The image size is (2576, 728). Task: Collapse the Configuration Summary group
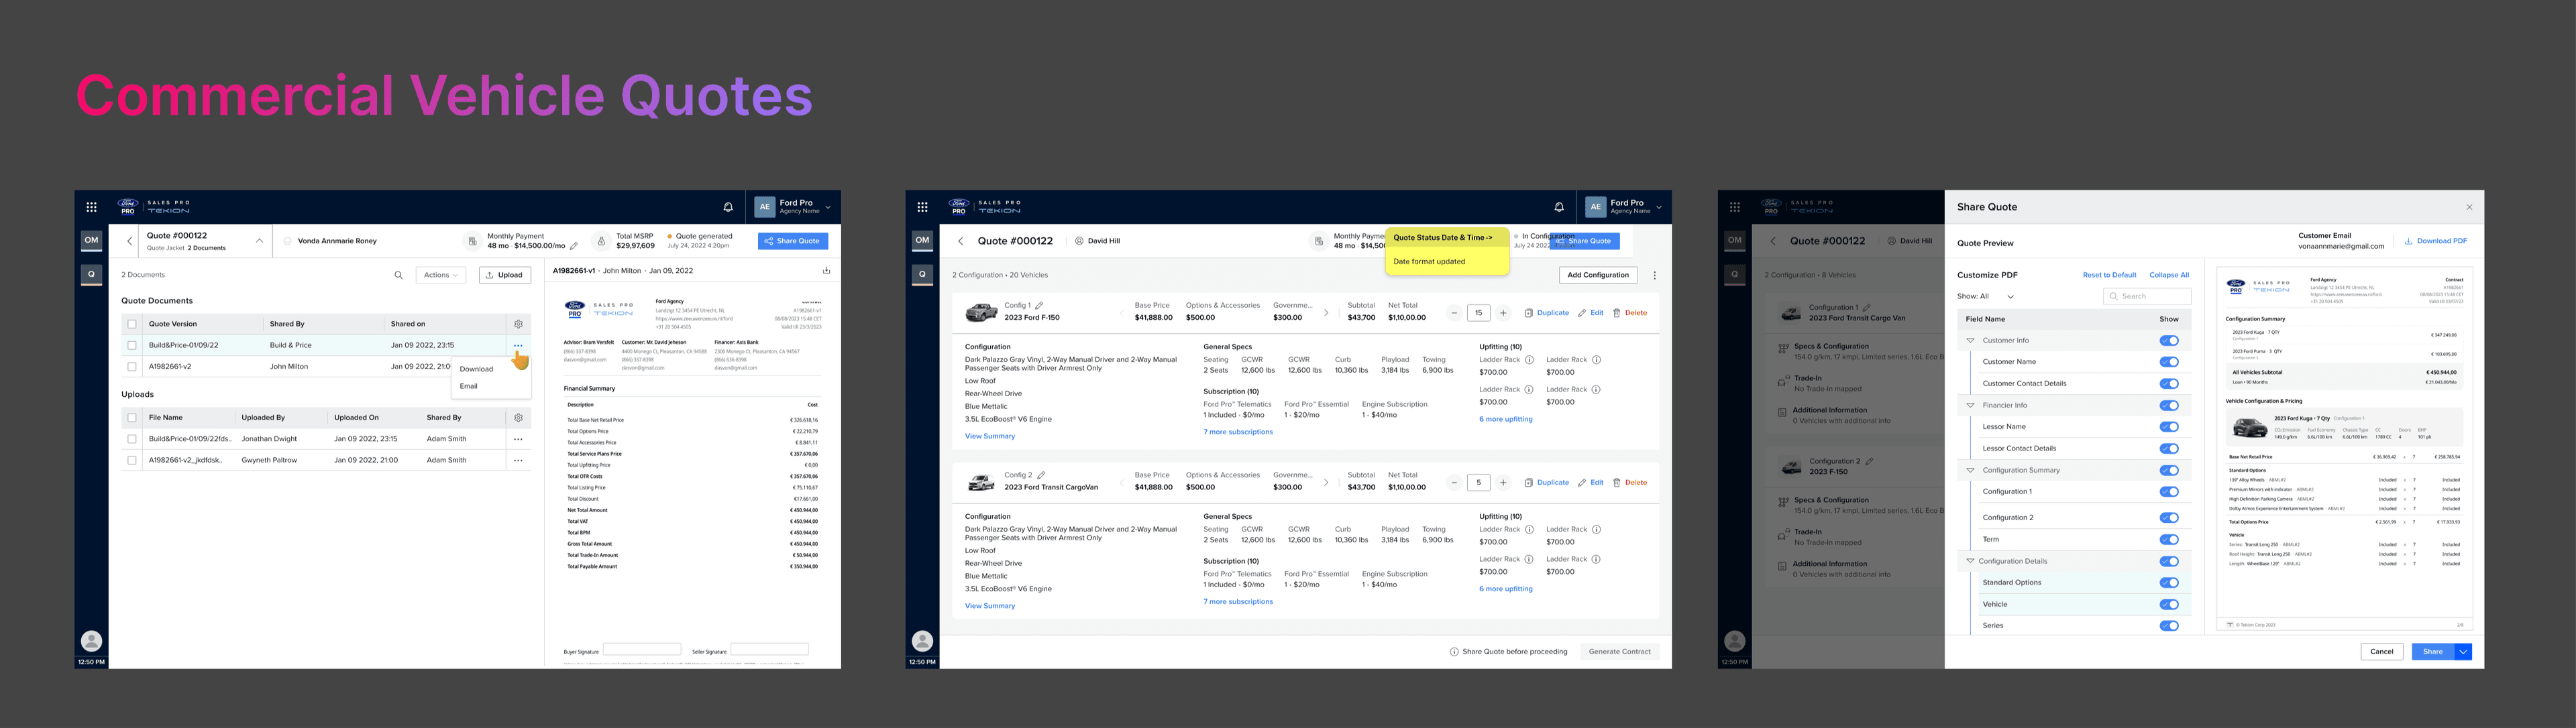(1971, 471)
